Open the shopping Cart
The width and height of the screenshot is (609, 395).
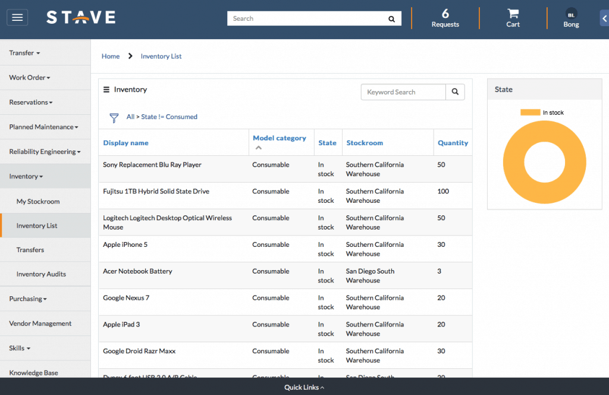[x=513, y=18]
